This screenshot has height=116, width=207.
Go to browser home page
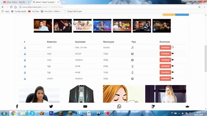(16, 7)
